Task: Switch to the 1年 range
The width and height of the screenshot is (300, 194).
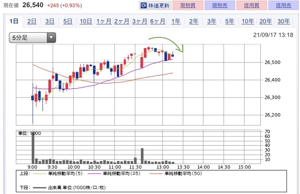Action: (176, 21)
